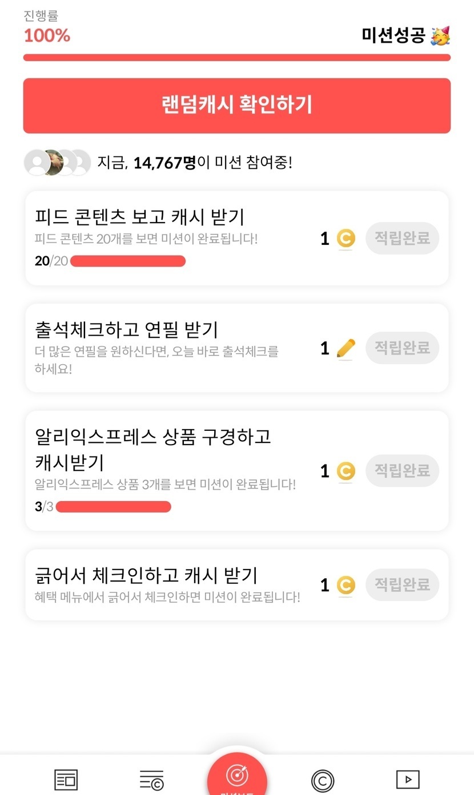Click the 20/20 feed content progress bar
This screenshot has height=795, width=474.
(x=128, y=261)
